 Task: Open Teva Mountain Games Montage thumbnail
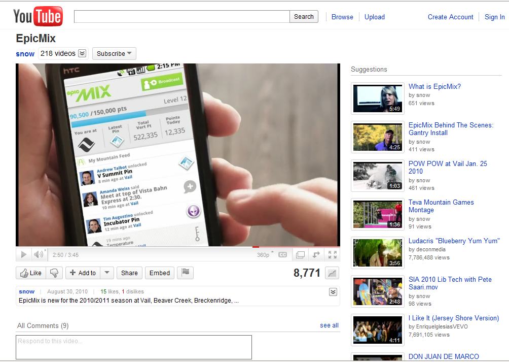[x=378, y=214]
